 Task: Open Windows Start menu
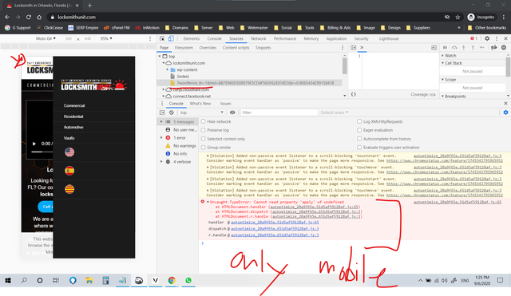[x=8, y=280]
